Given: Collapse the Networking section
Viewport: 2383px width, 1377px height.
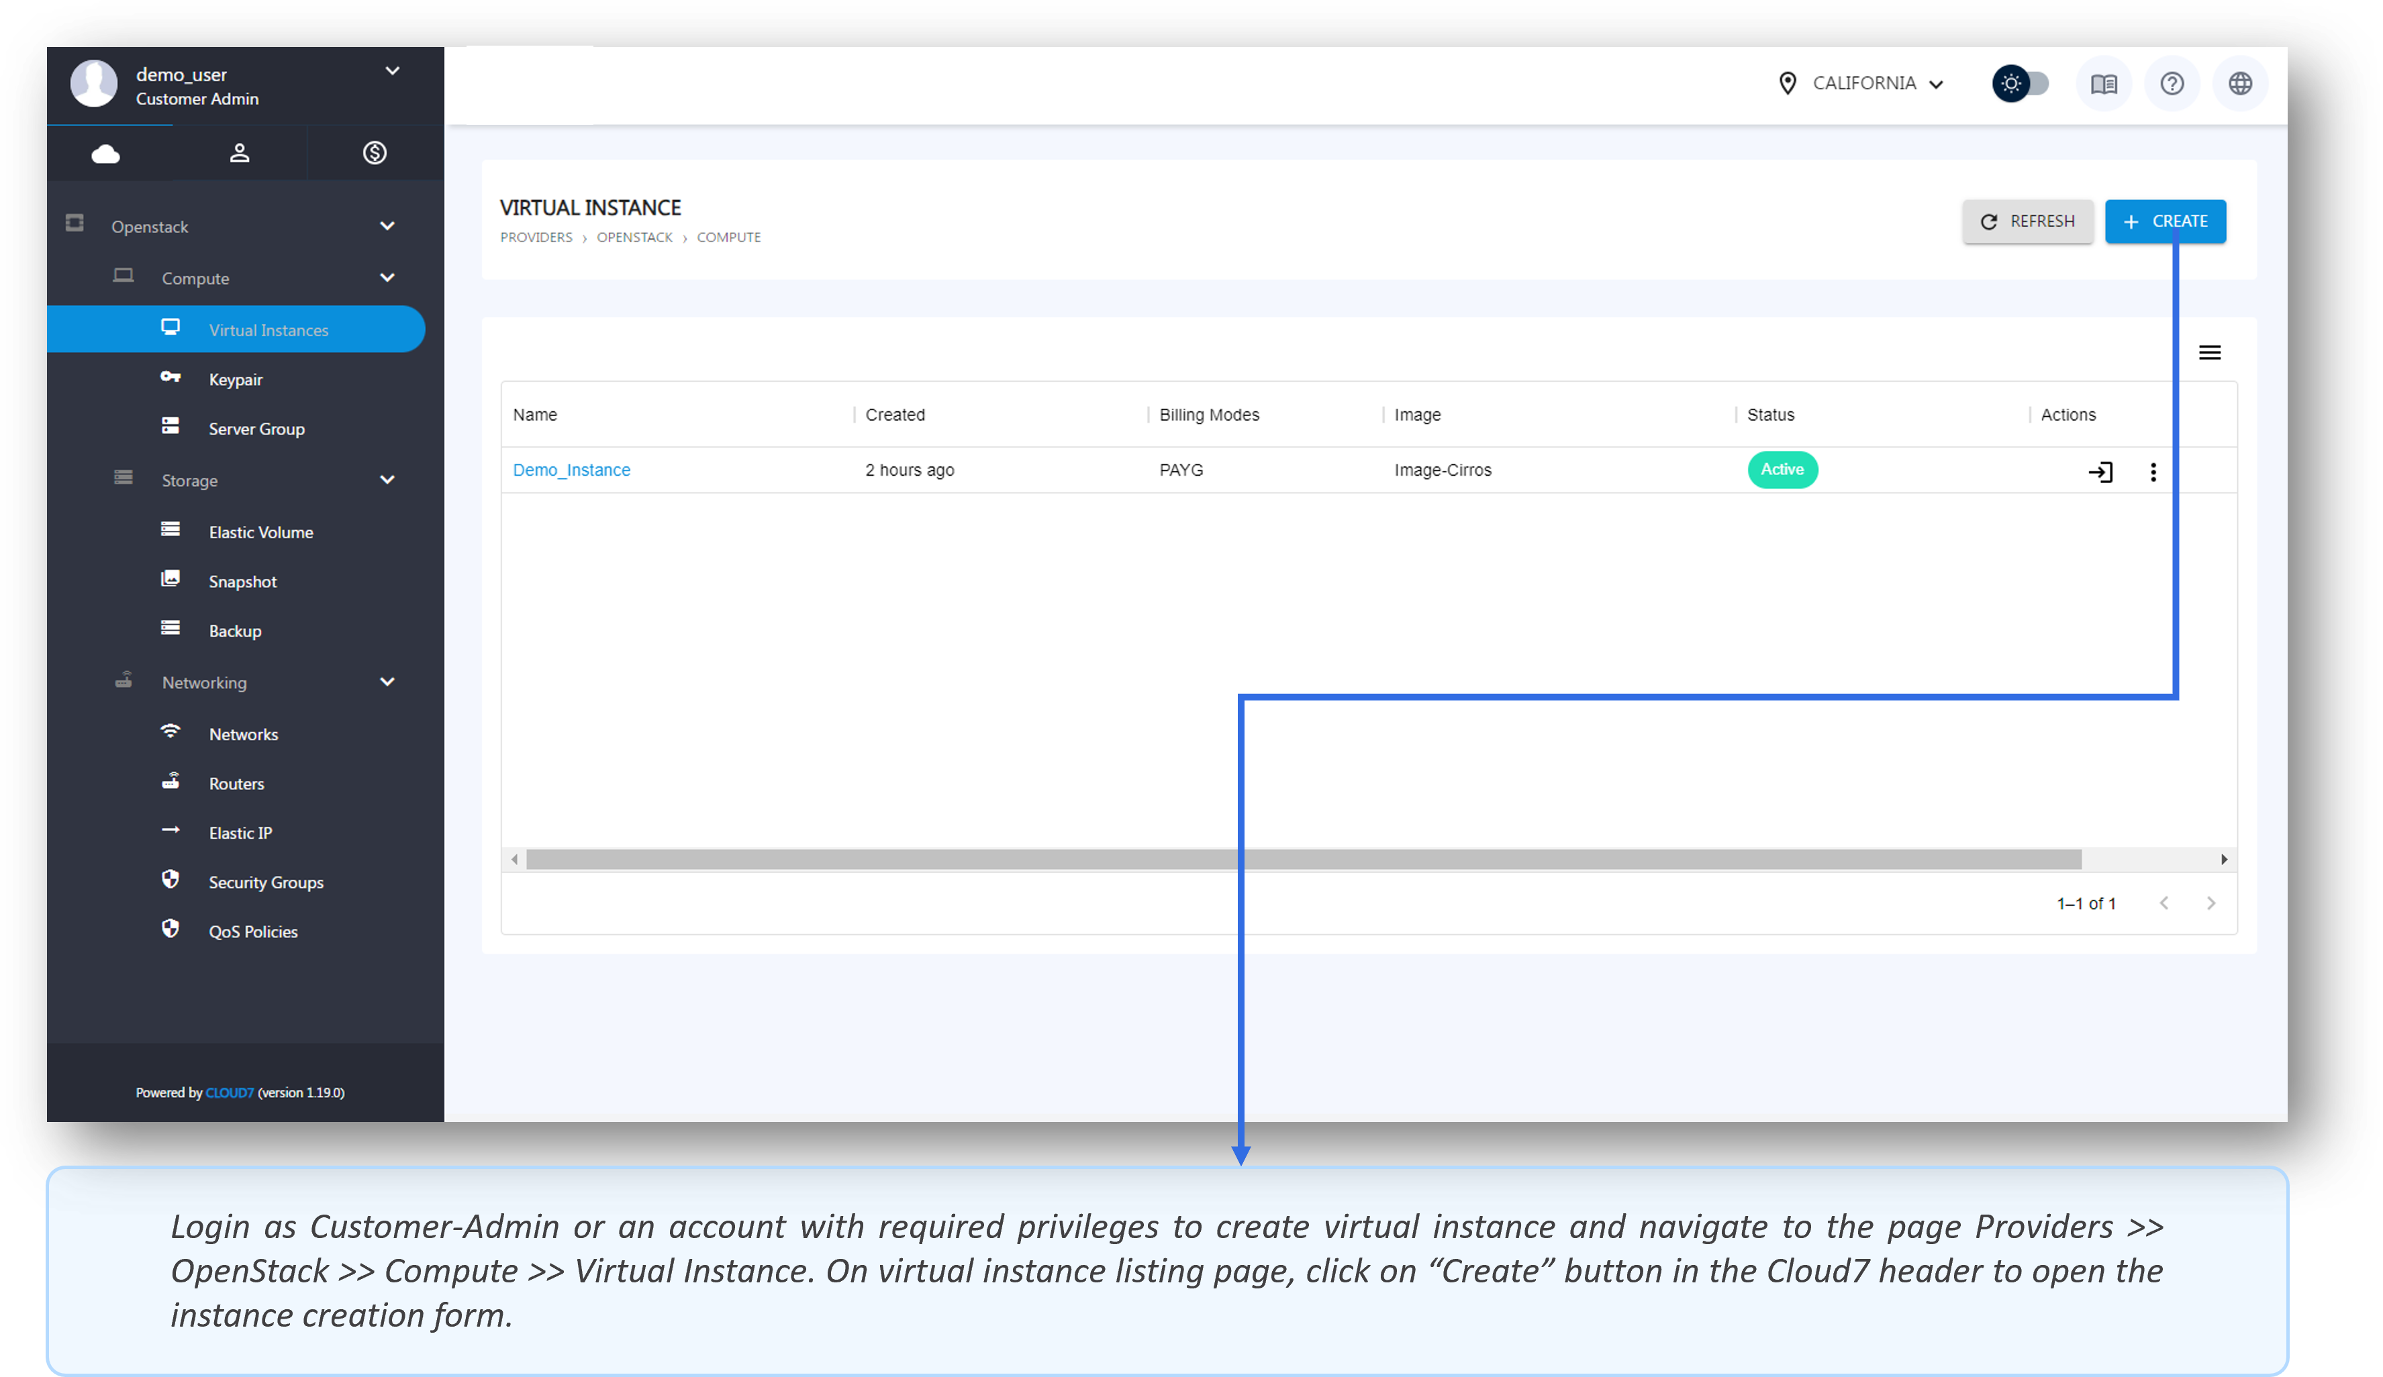Looking at the screenshot, I should click(387, 681).
